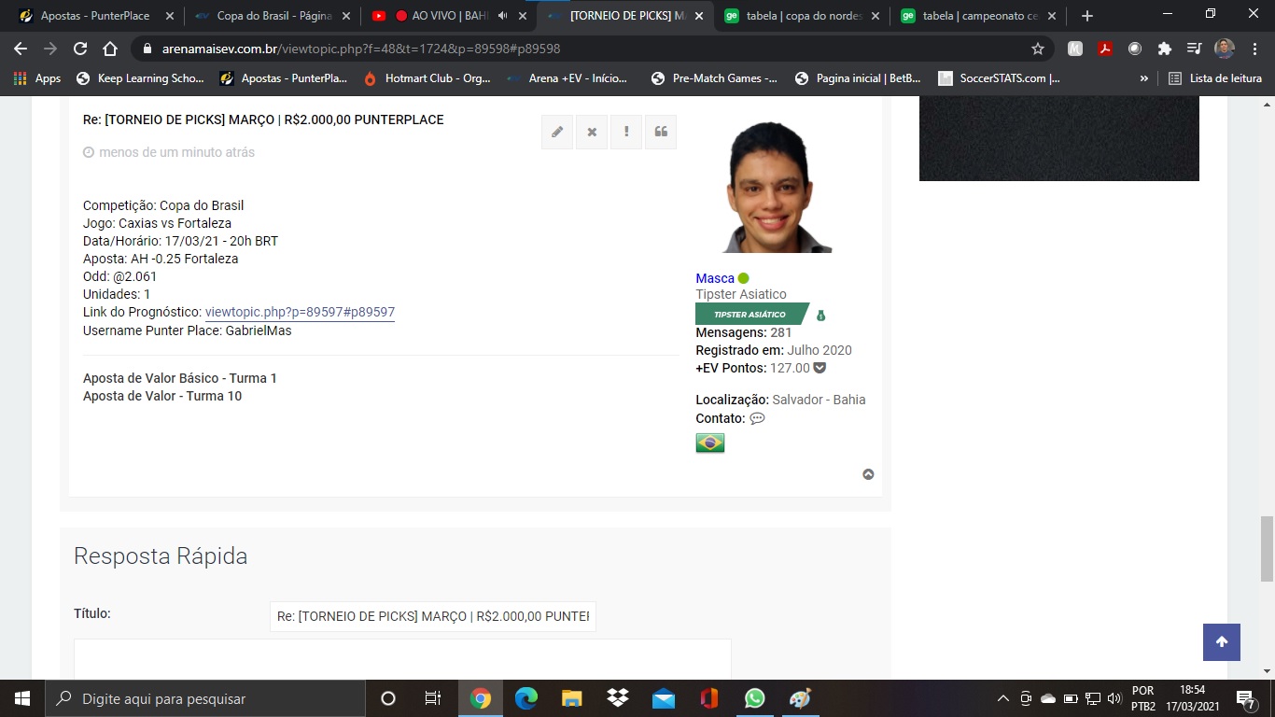The height and width of the screenshot is (717, 1275).
Task: Click the delete post X icon
Action: click(x=592, y=133)
